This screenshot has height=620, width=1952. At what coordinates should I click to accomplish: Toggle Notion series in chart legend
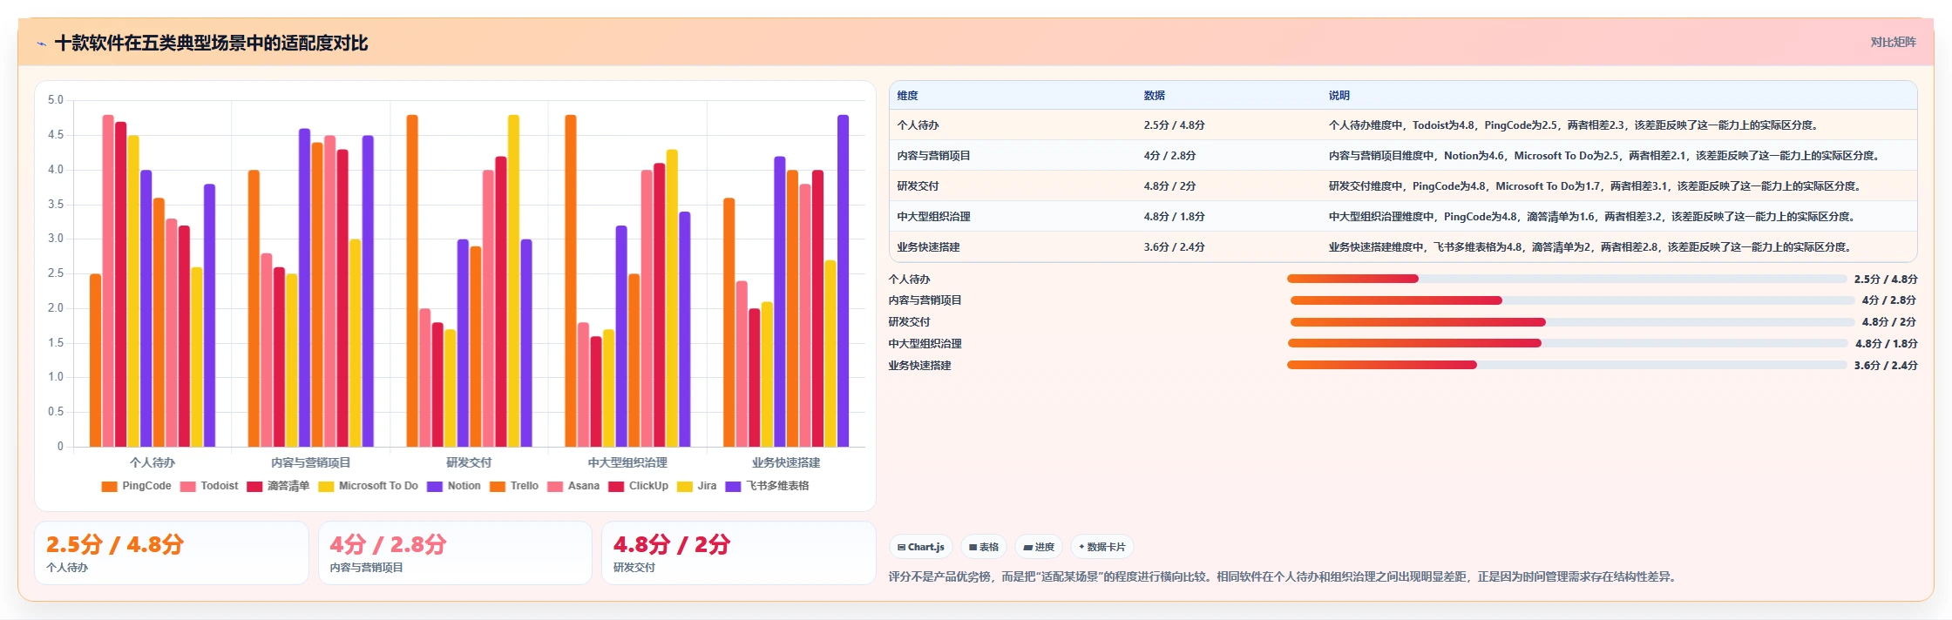coord(454,486)
